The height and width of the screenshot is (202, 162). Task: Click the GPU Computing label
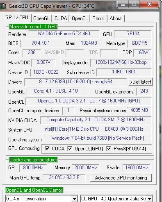(24, 148)
